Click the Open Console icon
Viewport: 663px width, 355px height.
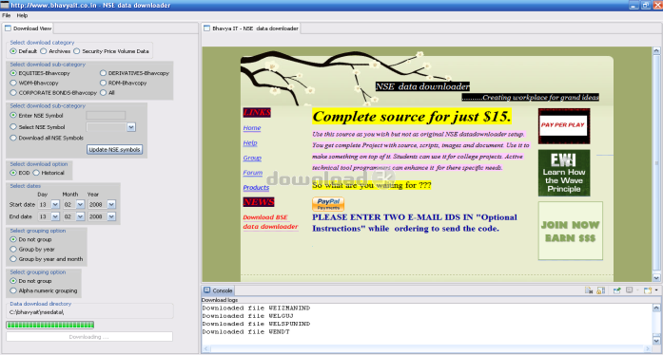point(648,290)
